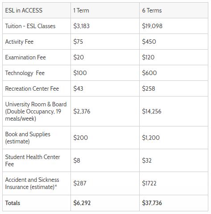Click the $8 Student Health Center fee
211x214 pixels.
(x=77, y=160)
